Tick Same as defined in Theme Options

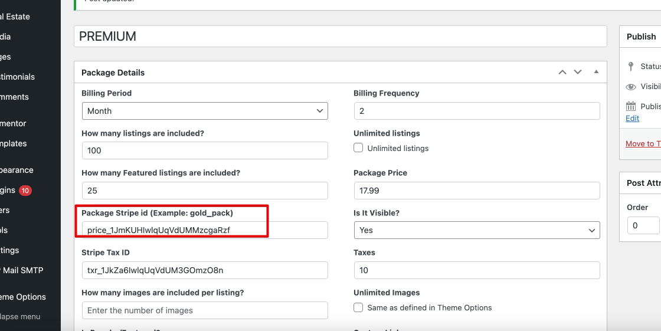point(358,307)
